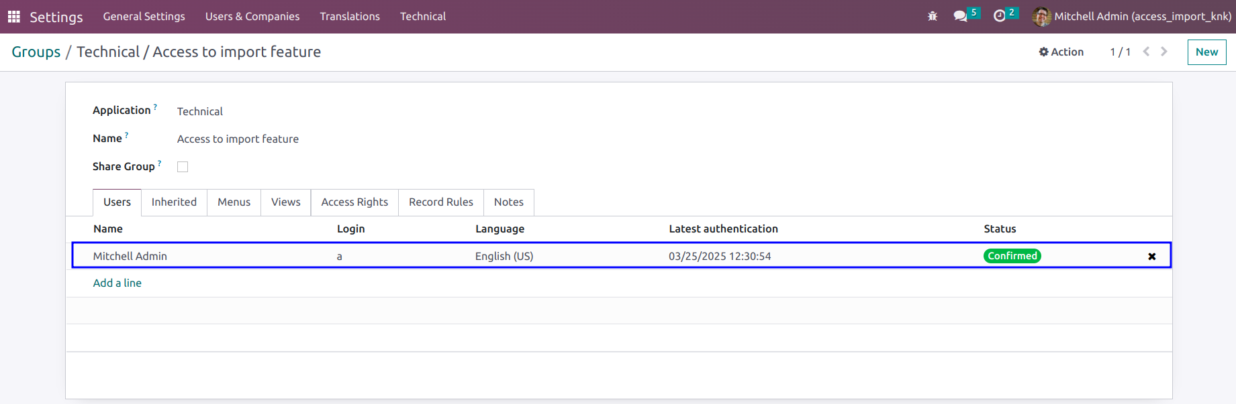Expand the Technical top menu

423,16
